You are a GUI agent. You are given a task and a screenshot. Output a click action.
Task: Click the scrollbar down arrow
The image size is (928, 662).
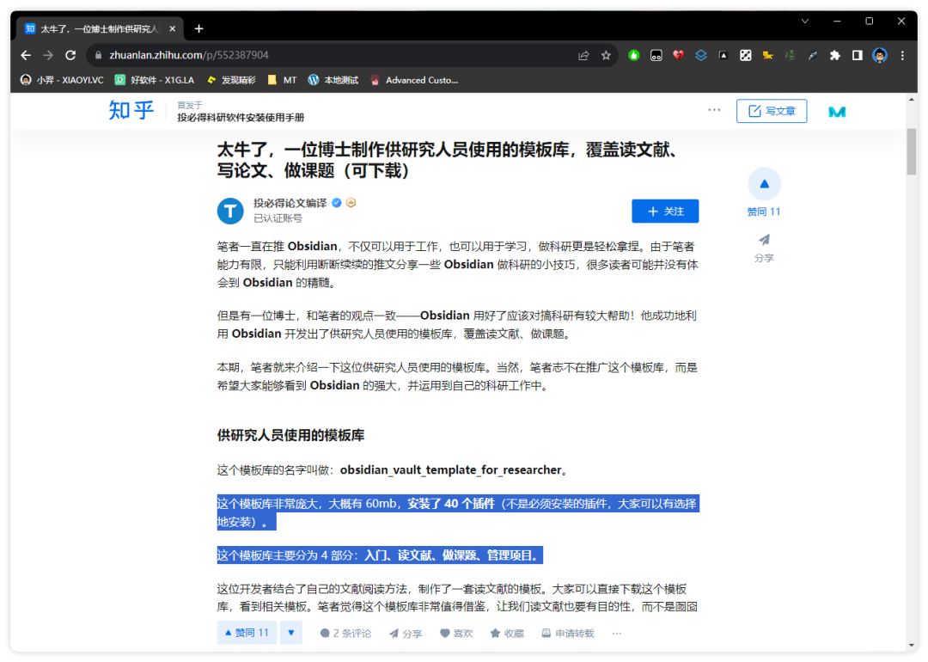click(x=912, y=646)
